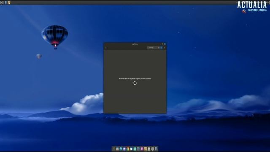Toggle the blue search button in header
The width and height of the screenshot is (270, 152).
161,48
